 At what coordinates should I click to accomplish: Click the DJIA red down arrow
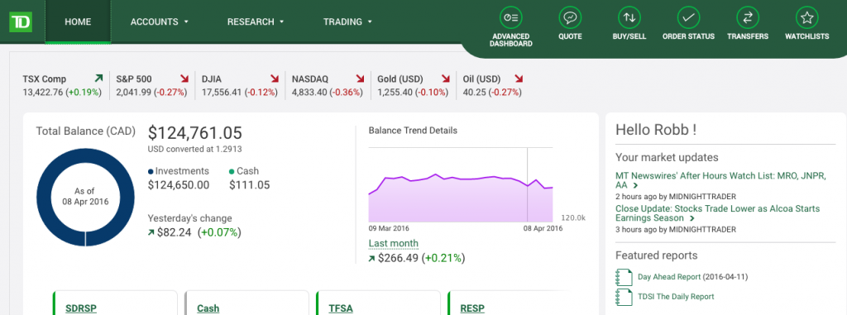275,79
